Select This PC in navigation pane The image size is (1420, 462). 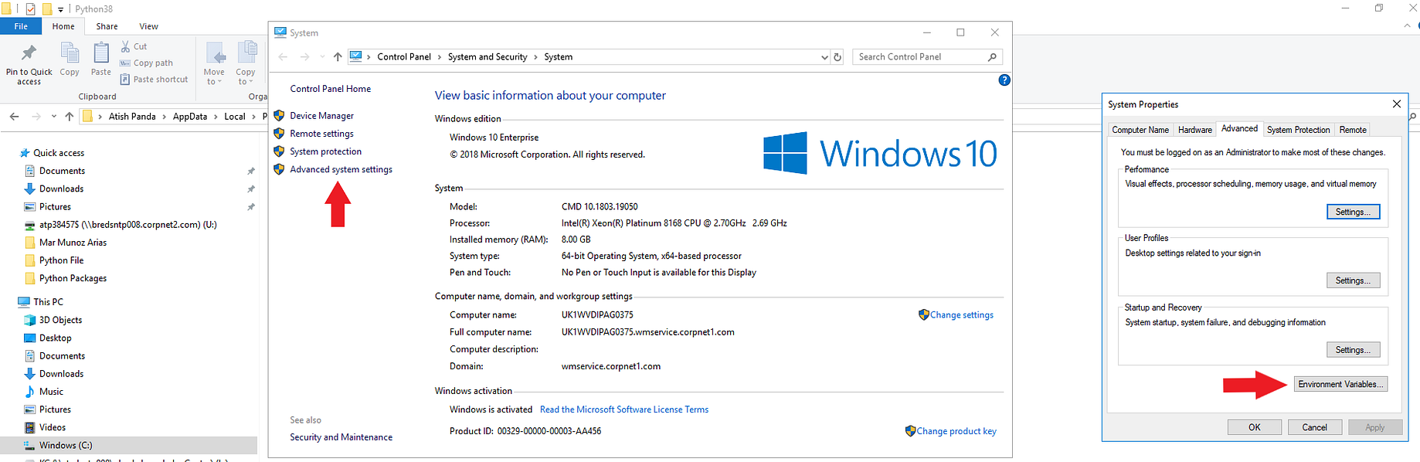pyautogui.click(x=48, y=302)
